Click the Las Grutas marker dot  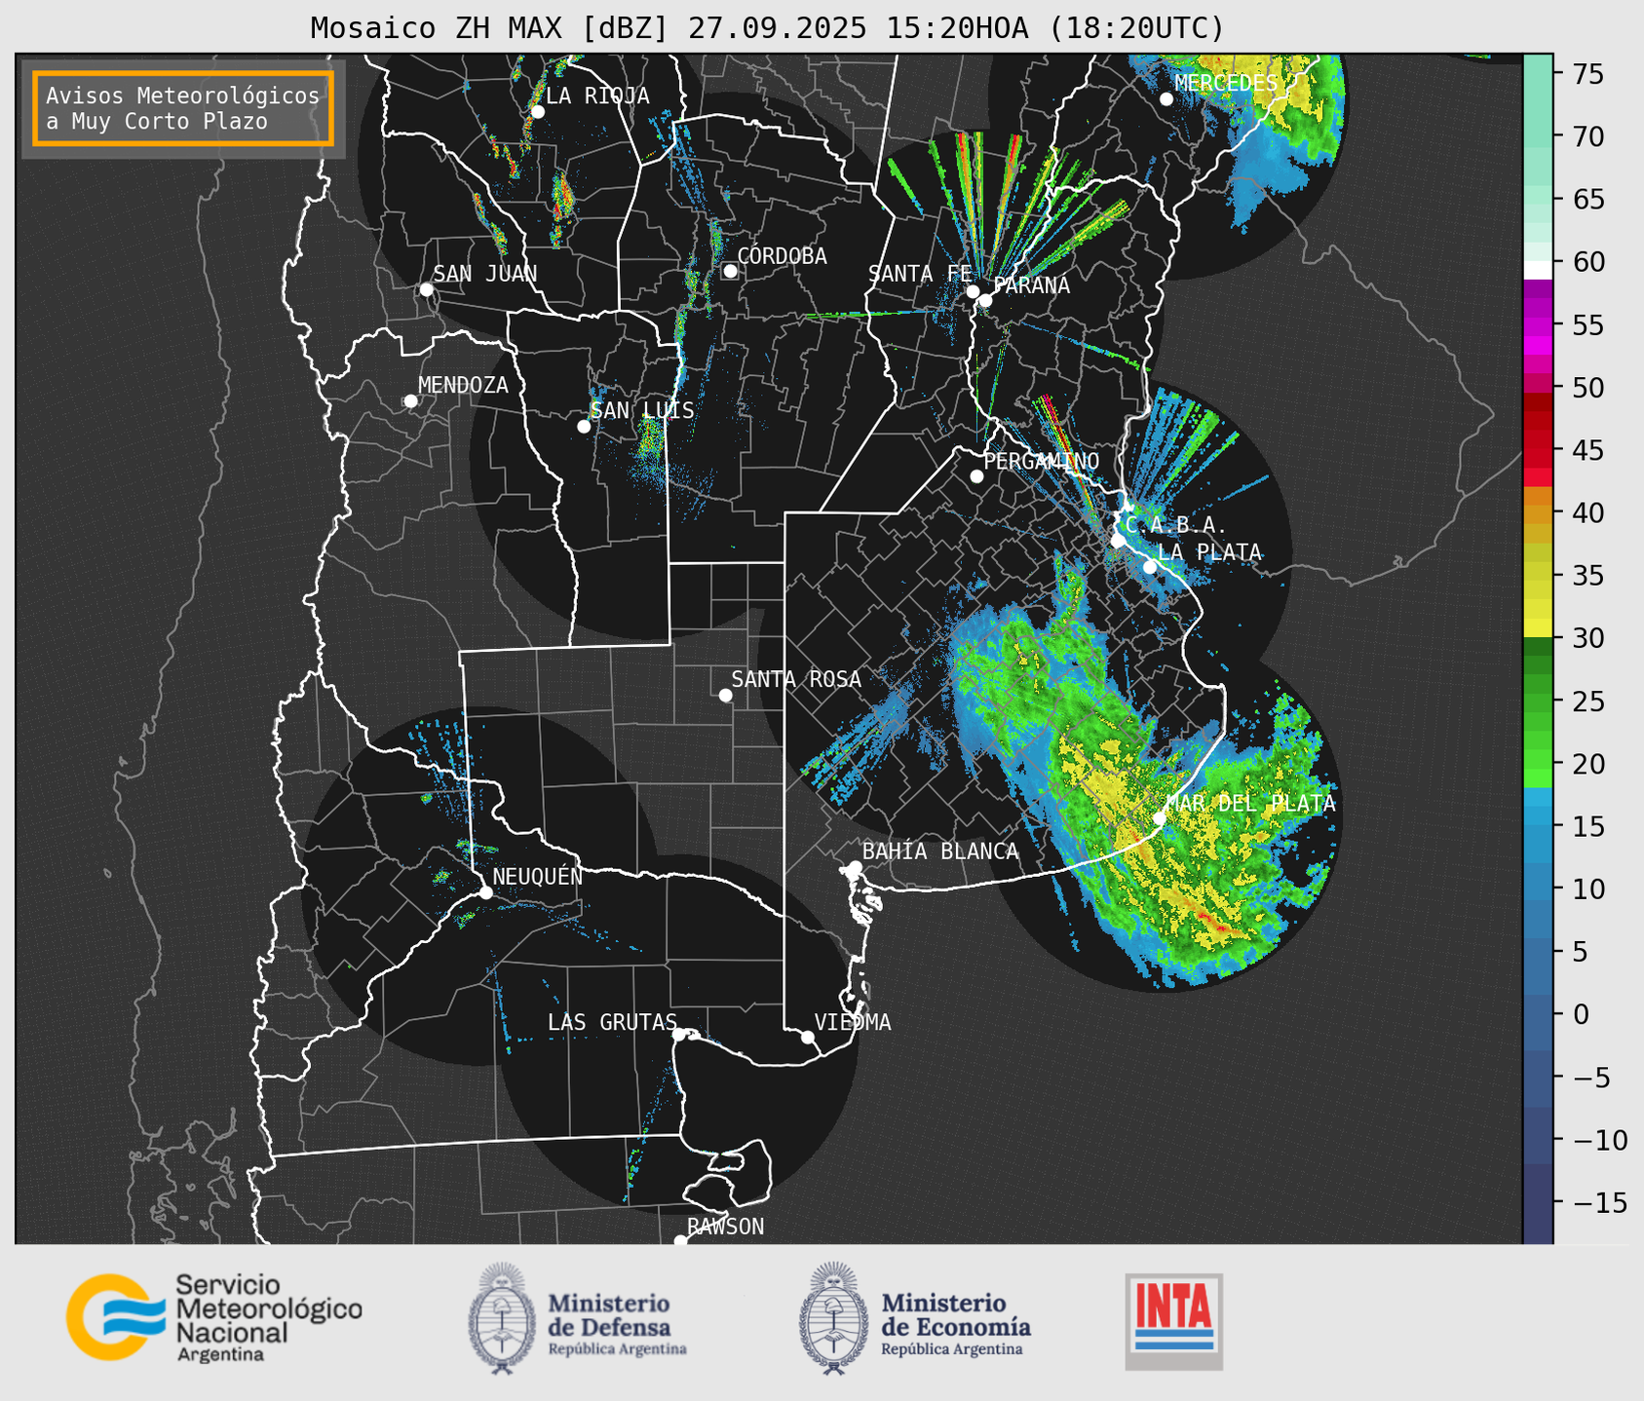pyautogui.click(x=679, y=1035)
